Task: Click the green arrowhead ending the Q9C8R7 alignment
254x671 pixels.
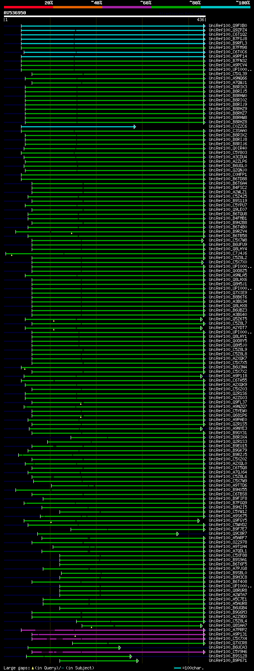Action: pos(178,534)
